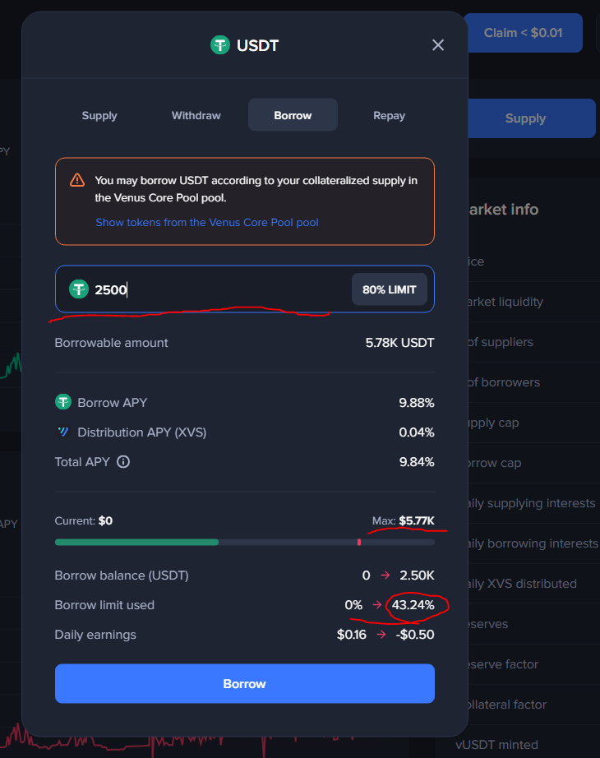Open Show tokens from Venus Core Pool link
600x758 pixels.
tap(207, 222)
